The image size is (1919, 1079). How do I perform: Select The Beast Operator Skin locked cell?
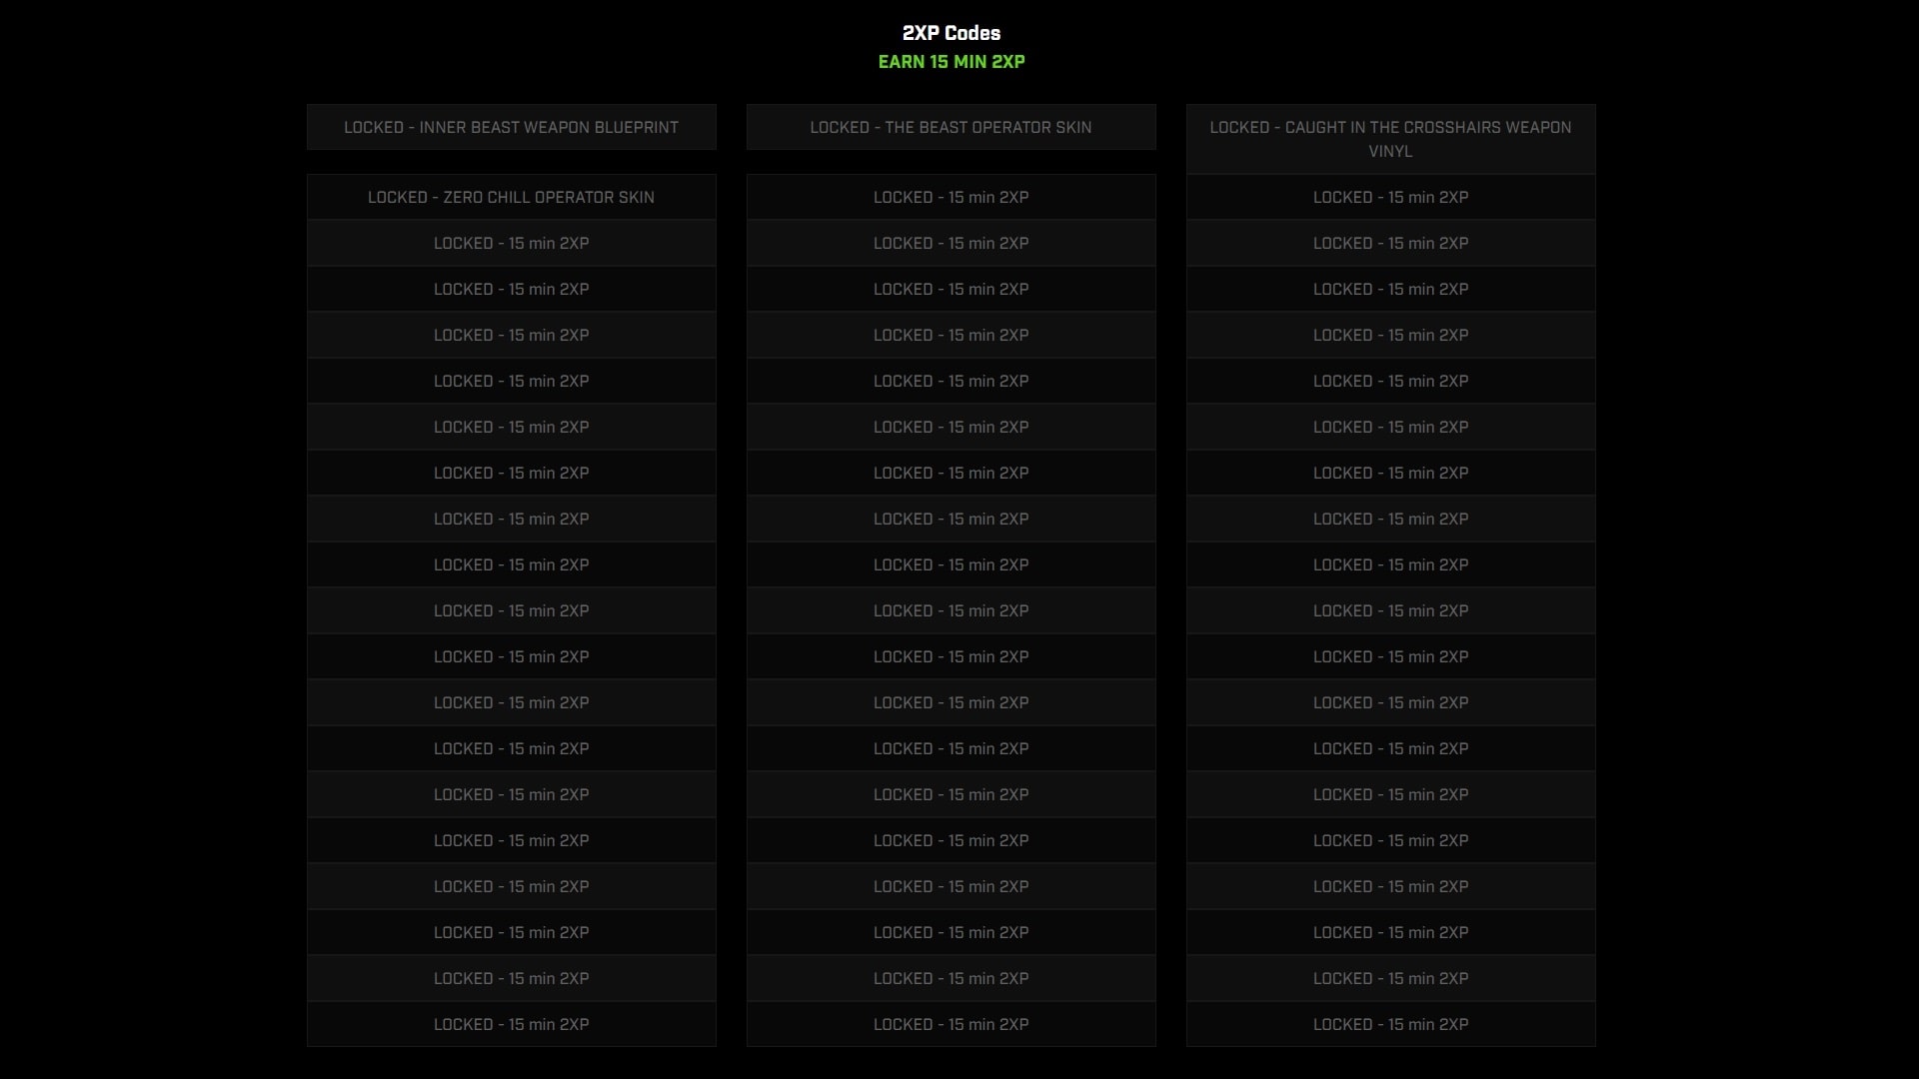(x=951, y=127)
